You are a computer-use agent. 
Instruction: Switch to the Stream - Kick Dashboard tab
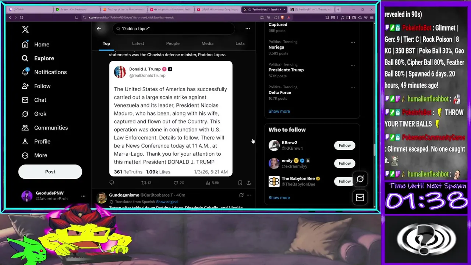(x=77, y=9)
